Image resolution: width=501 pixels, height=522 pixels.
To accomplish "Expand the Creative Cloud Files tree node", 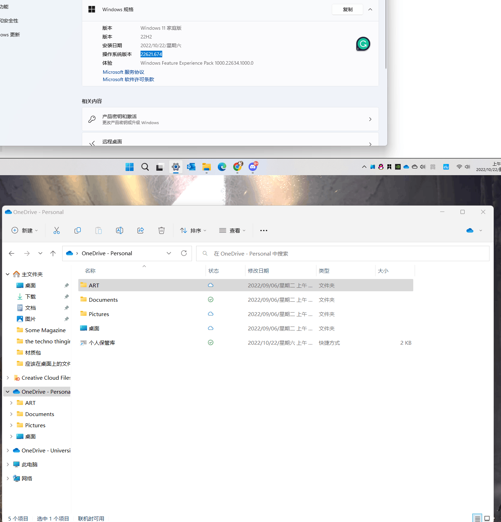I will (8, 378).
